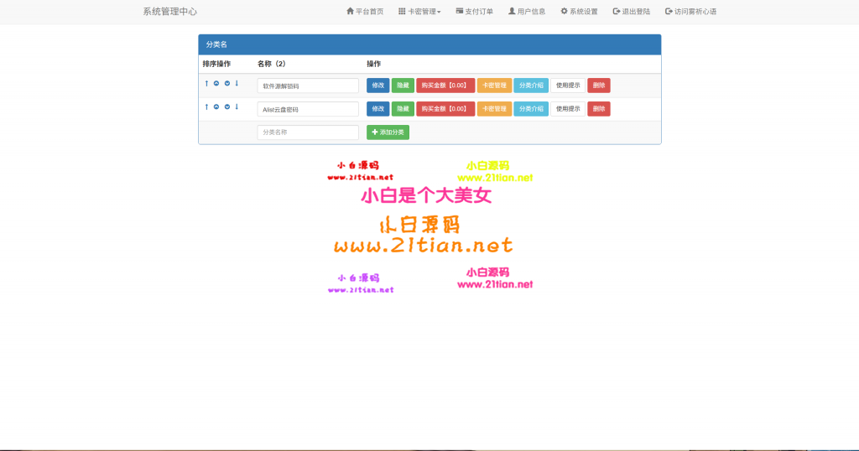Click 退出登陆 to log out

(632, 12)
